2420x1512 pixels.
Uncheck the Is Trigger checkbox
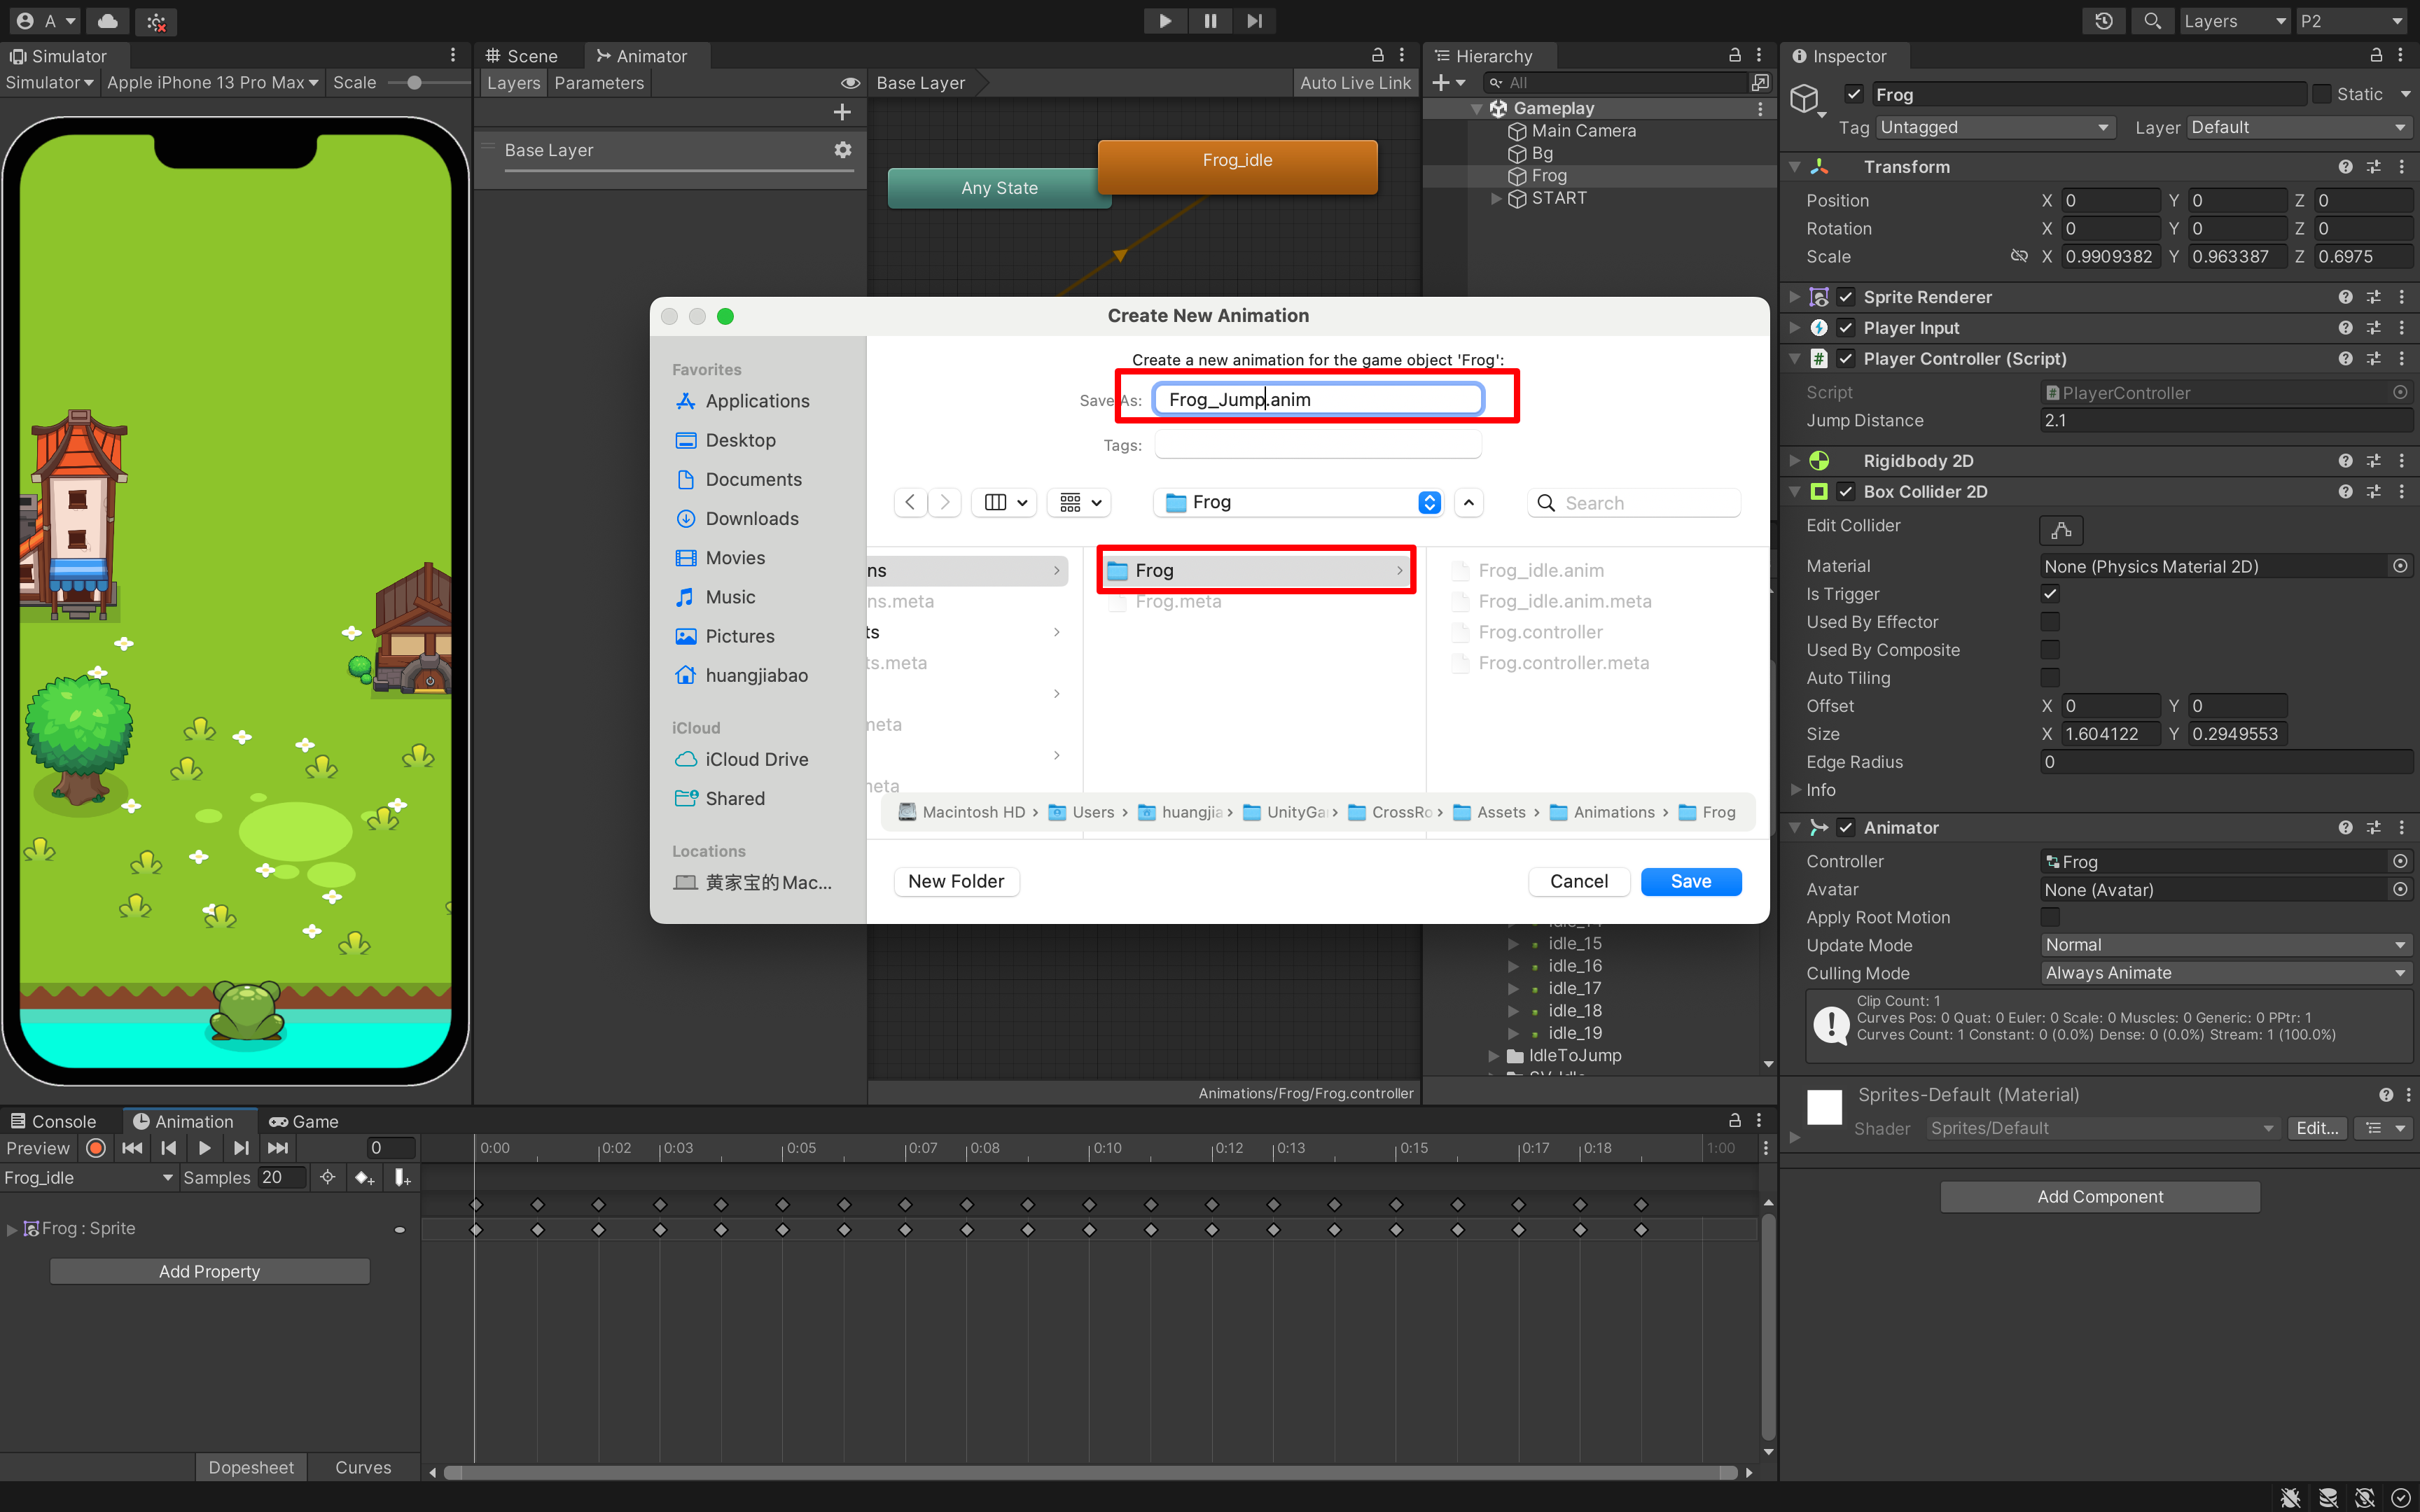pos(2050,594)
